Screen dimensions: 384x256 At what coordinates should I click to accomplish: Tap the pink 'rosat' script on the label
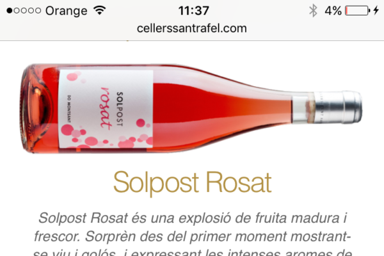tap(106, 108)
